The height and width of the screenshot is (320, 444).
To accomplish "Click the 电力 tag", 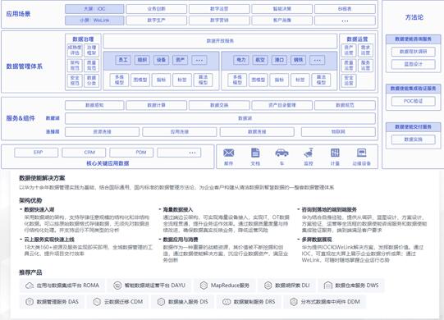I will coord(241,60).
